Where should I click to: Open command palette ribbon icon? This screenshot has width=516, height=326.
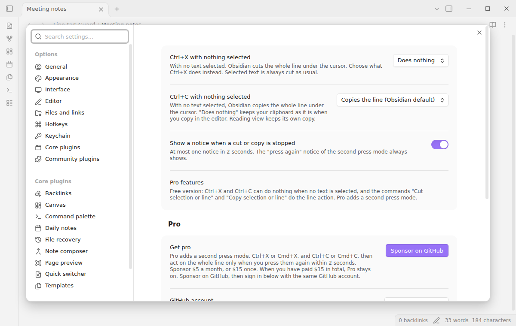click(9, 90)
